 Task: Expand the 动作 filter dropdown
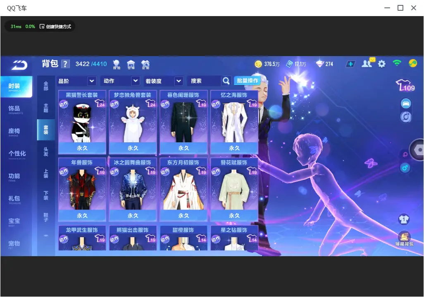click(120, 81)
